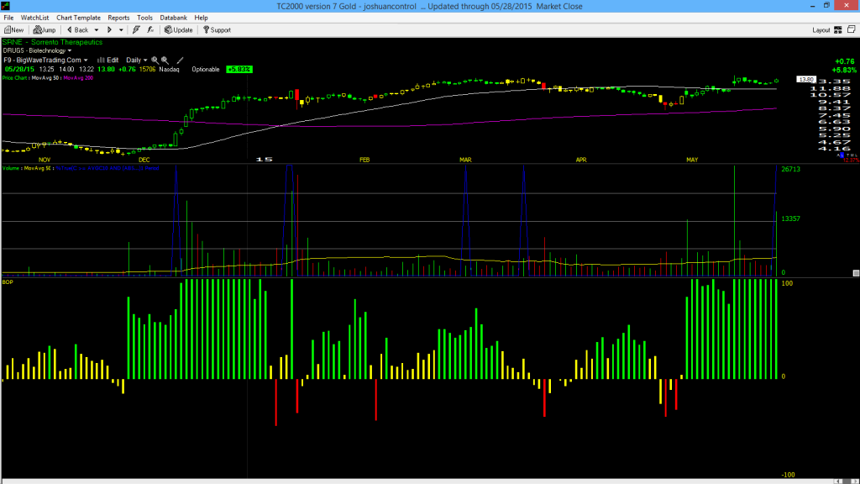Select the trendline drawing tool
860x484 pixels.
click(180, 60)
